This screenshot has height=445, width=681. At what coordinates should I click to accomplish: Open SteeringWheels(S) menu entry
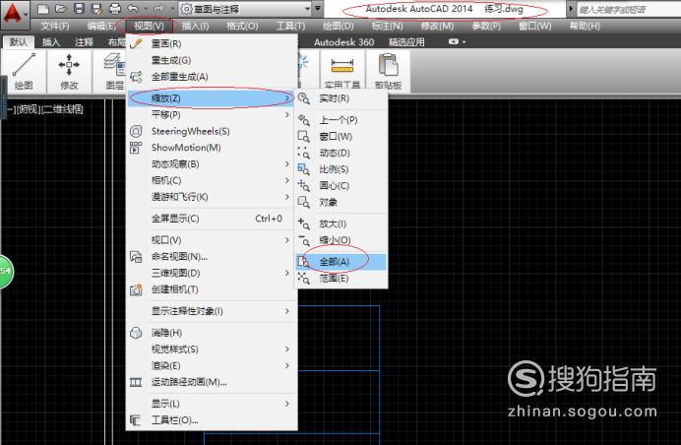point(211,131)
